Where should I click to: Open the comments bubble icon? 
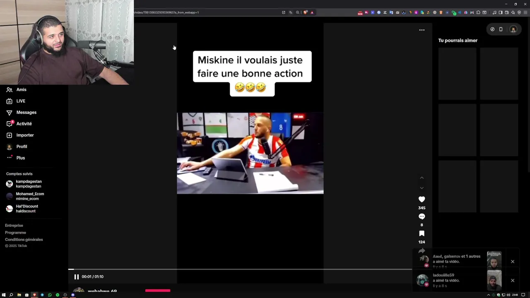click(422, 216)
